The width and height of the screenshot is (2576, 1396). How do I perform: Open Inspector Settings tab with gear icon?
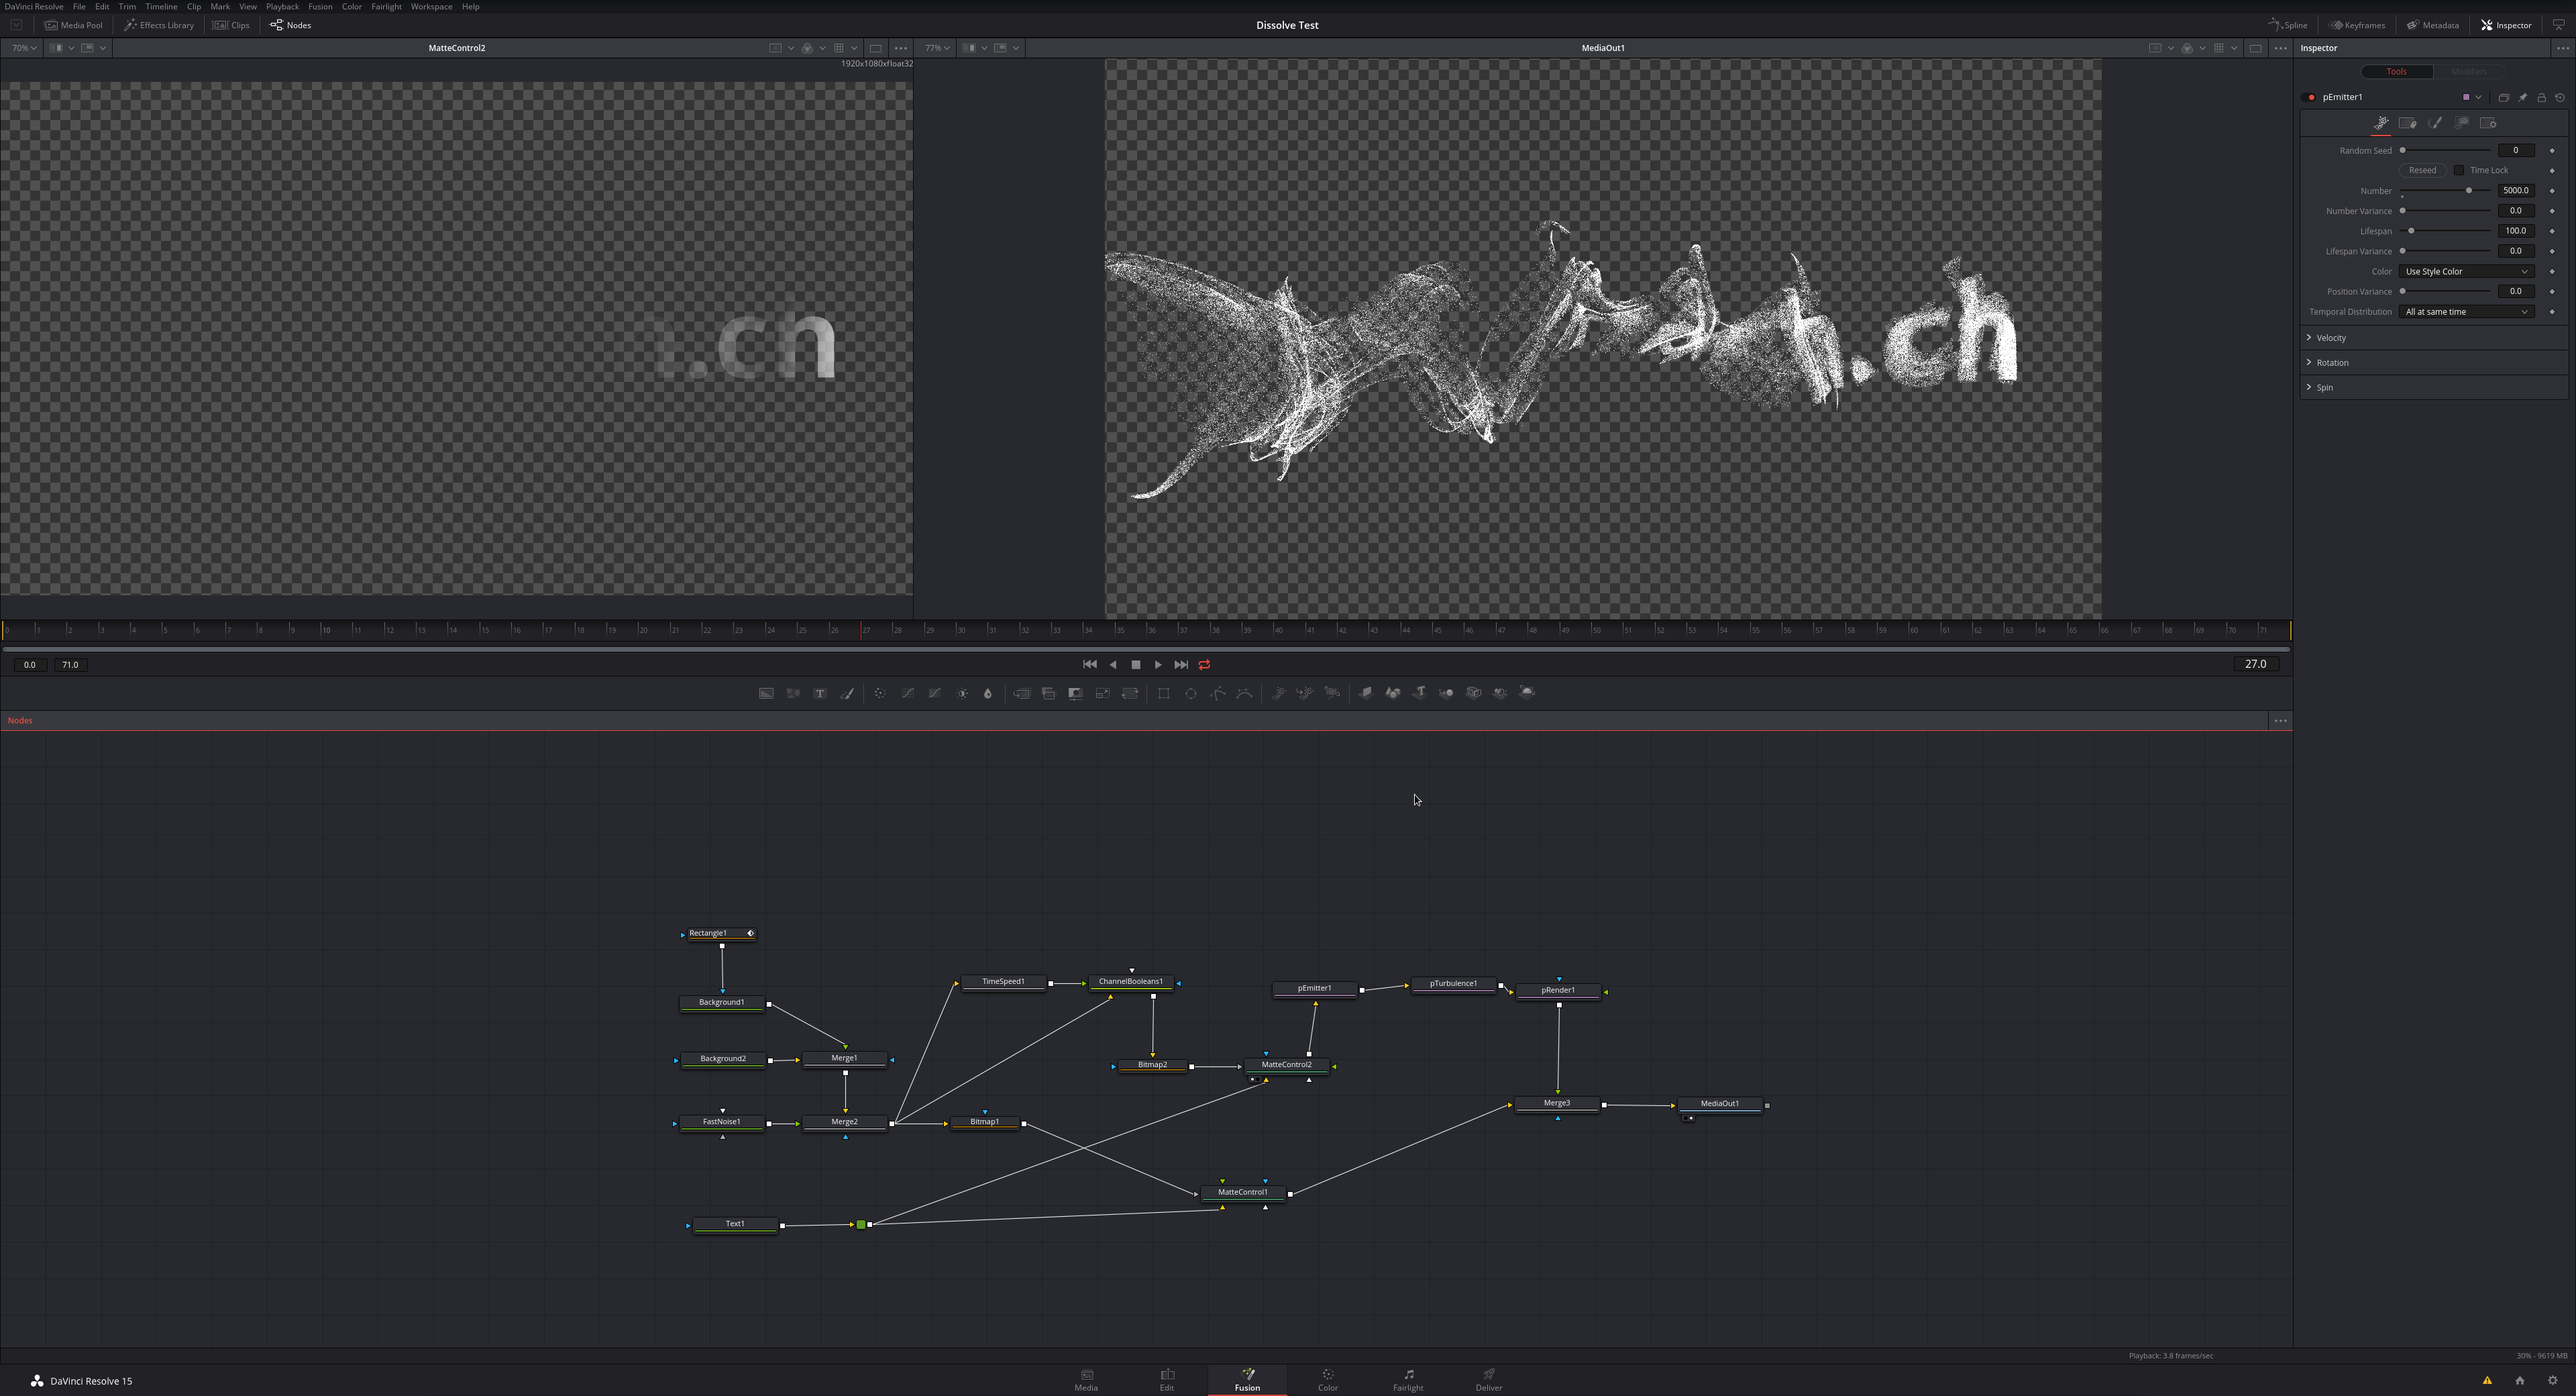[x=2489, y=123]
